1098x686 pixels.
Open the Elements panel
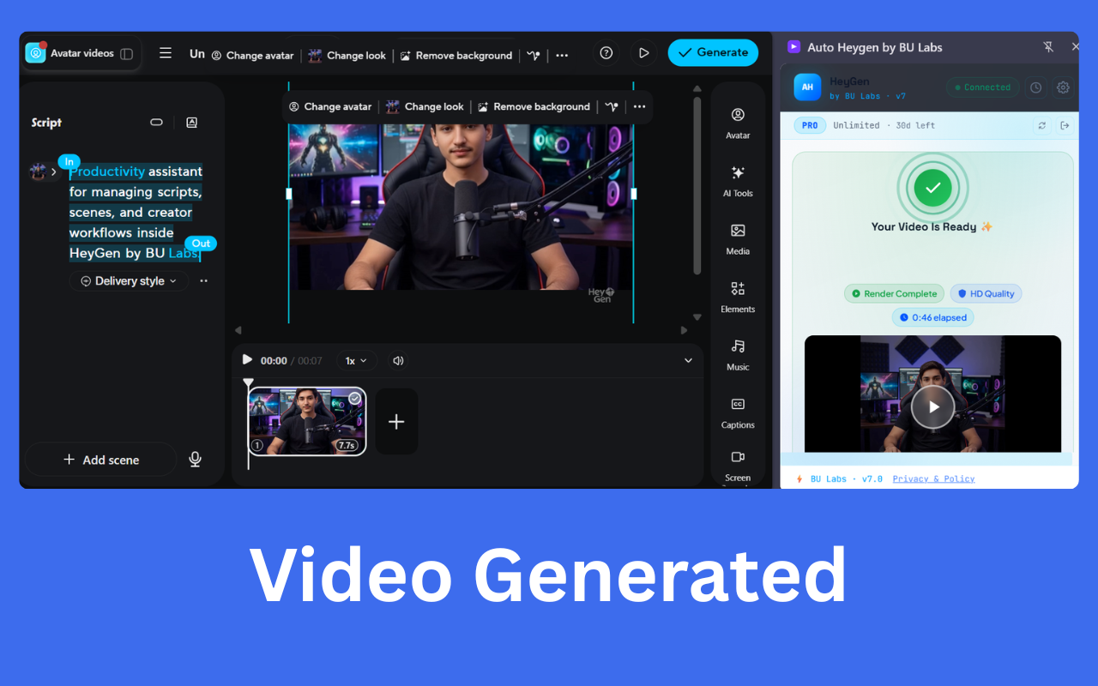[738, 297]
